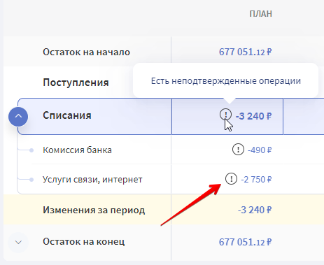The height and width of the screenshot is (265, 324).
Task: Click the warning icon beside -490 ₽
Action: point(238,150)
